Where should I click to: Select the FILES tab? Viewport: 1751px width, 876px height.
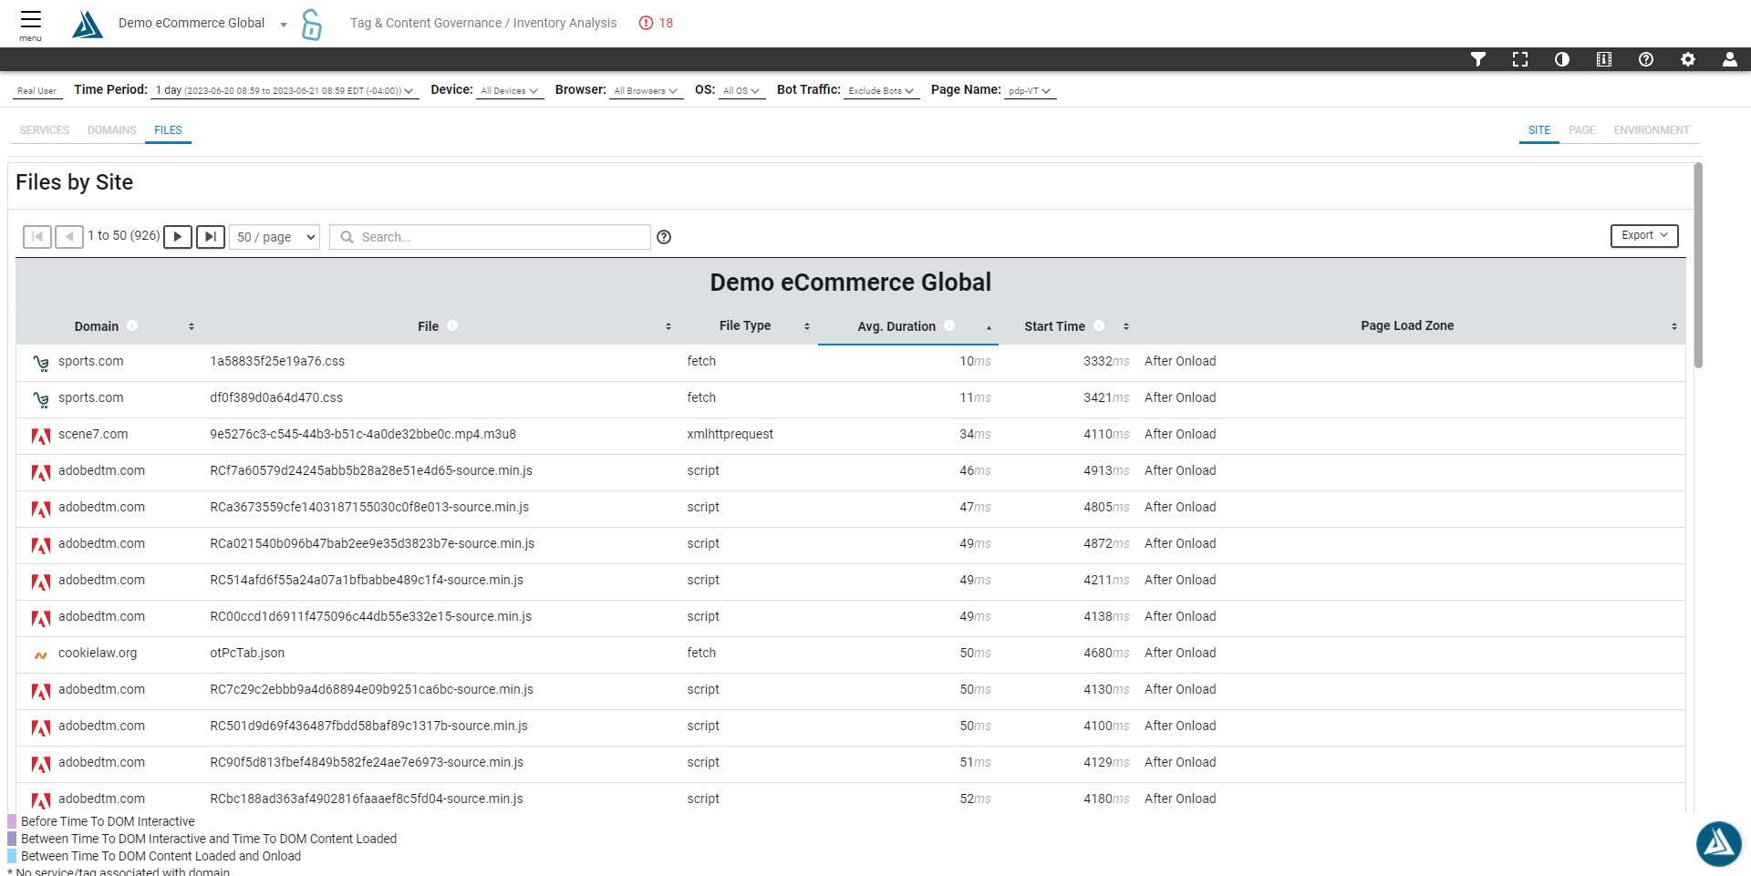168,130
